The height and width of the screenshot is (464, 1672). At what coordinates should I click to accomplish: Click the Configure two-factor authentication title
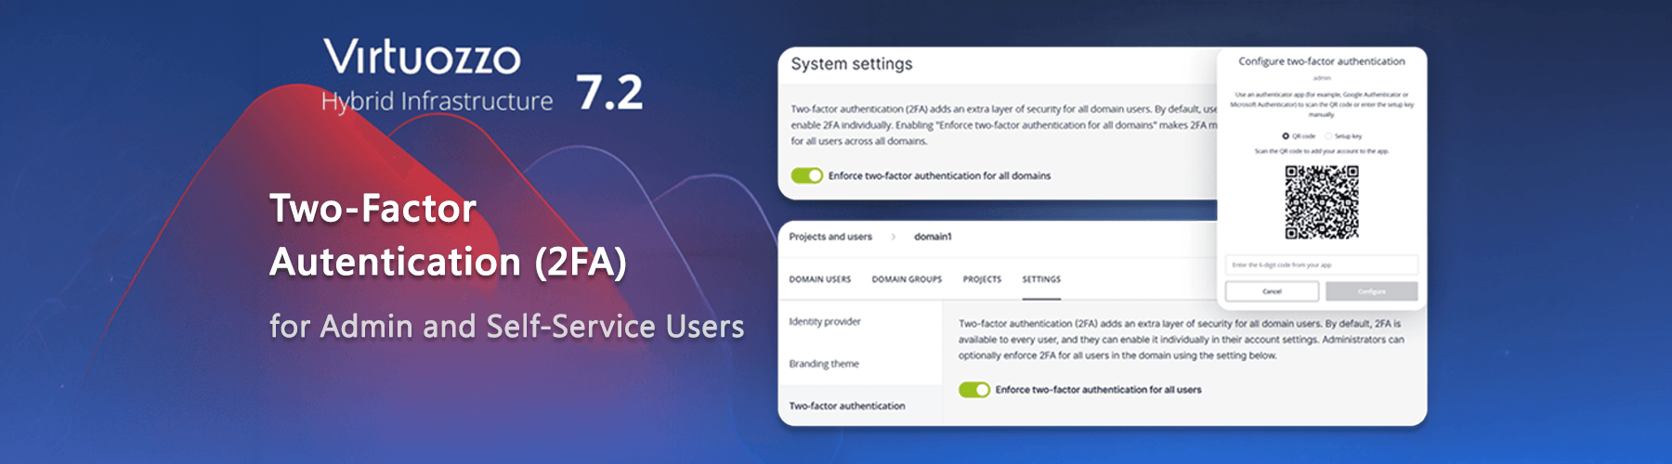click(x=1322, y=61)
